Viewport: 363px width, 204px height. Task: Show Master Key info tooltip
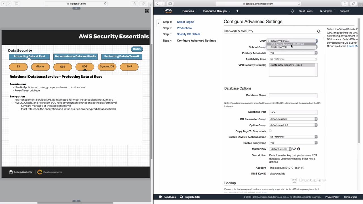pyautogui.click(x=299, y=149)
